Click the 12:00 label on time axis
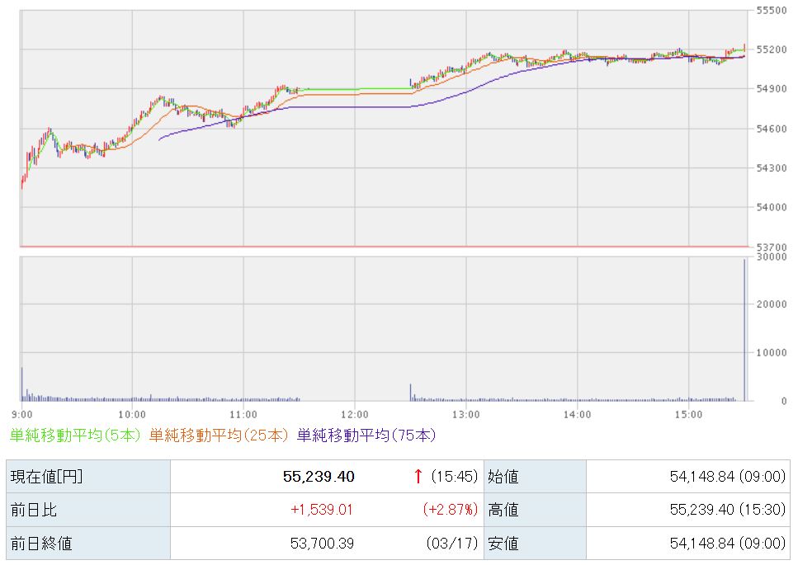Viewport: 798px width, 565px height. [x=354, y=413]
